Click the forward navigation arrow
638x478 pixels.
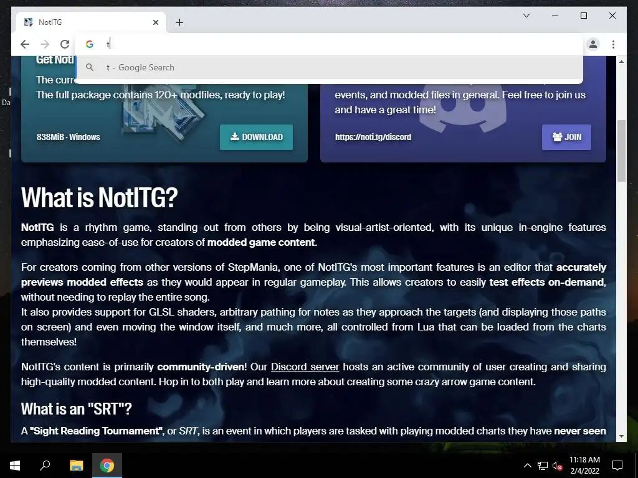pyautogui.click(x=45, y=44)
